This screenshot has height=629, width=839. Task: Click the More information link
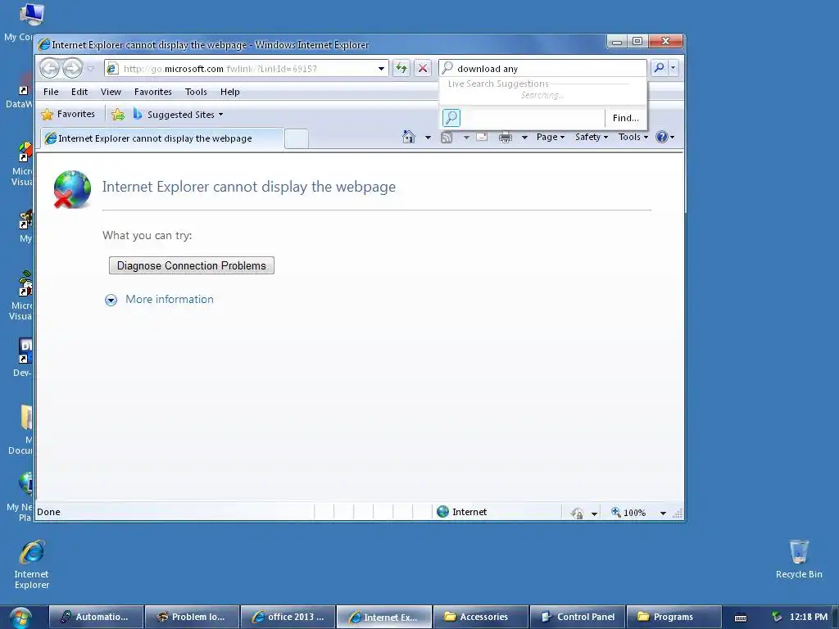click(169, 300)
